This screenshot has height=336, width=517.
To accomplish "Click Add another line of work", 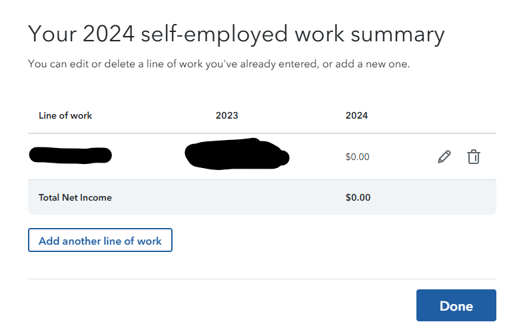I will pyautogui.click(x=100, y=240).
